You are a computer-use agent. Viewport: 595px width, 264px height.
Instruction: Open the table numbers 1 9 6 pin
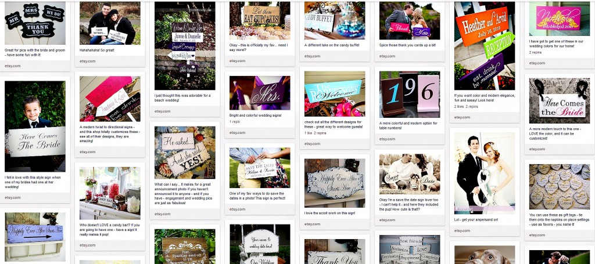pos(410,95)
